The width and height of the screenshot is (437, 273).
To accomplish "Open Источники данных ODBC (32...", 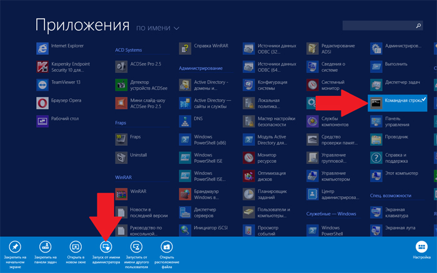I will 248,49.
